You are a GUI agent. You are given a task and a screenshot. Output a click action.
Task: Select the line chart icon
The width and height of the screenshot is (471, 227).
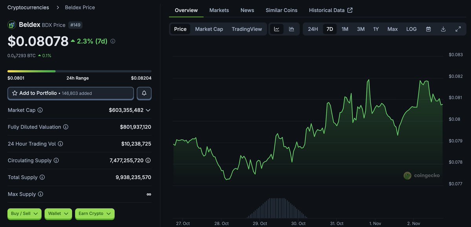coord(277,29)
